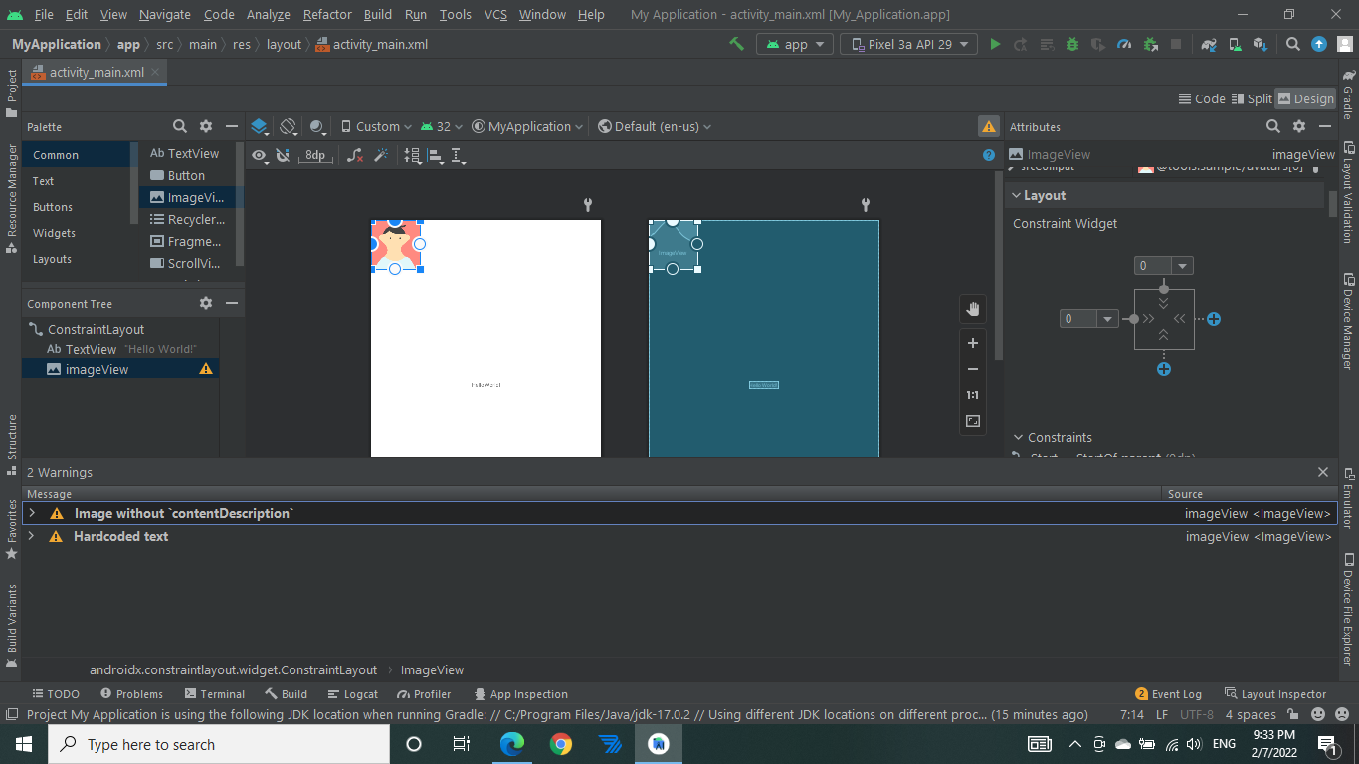Viewport: 1359px width, 764px height.
Task: Open the Refactor menu
Action: (327, 14)
